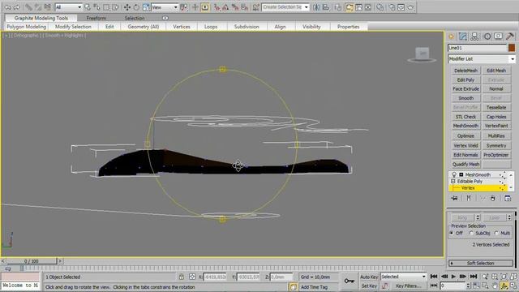
Task: Open the reference coordinate View dropdown
Action: (165, 7)
